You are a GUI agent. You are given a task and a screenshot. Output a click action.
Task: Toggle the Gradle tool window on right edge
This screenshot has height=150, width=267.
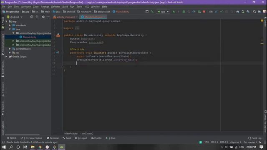click(265, 22)
